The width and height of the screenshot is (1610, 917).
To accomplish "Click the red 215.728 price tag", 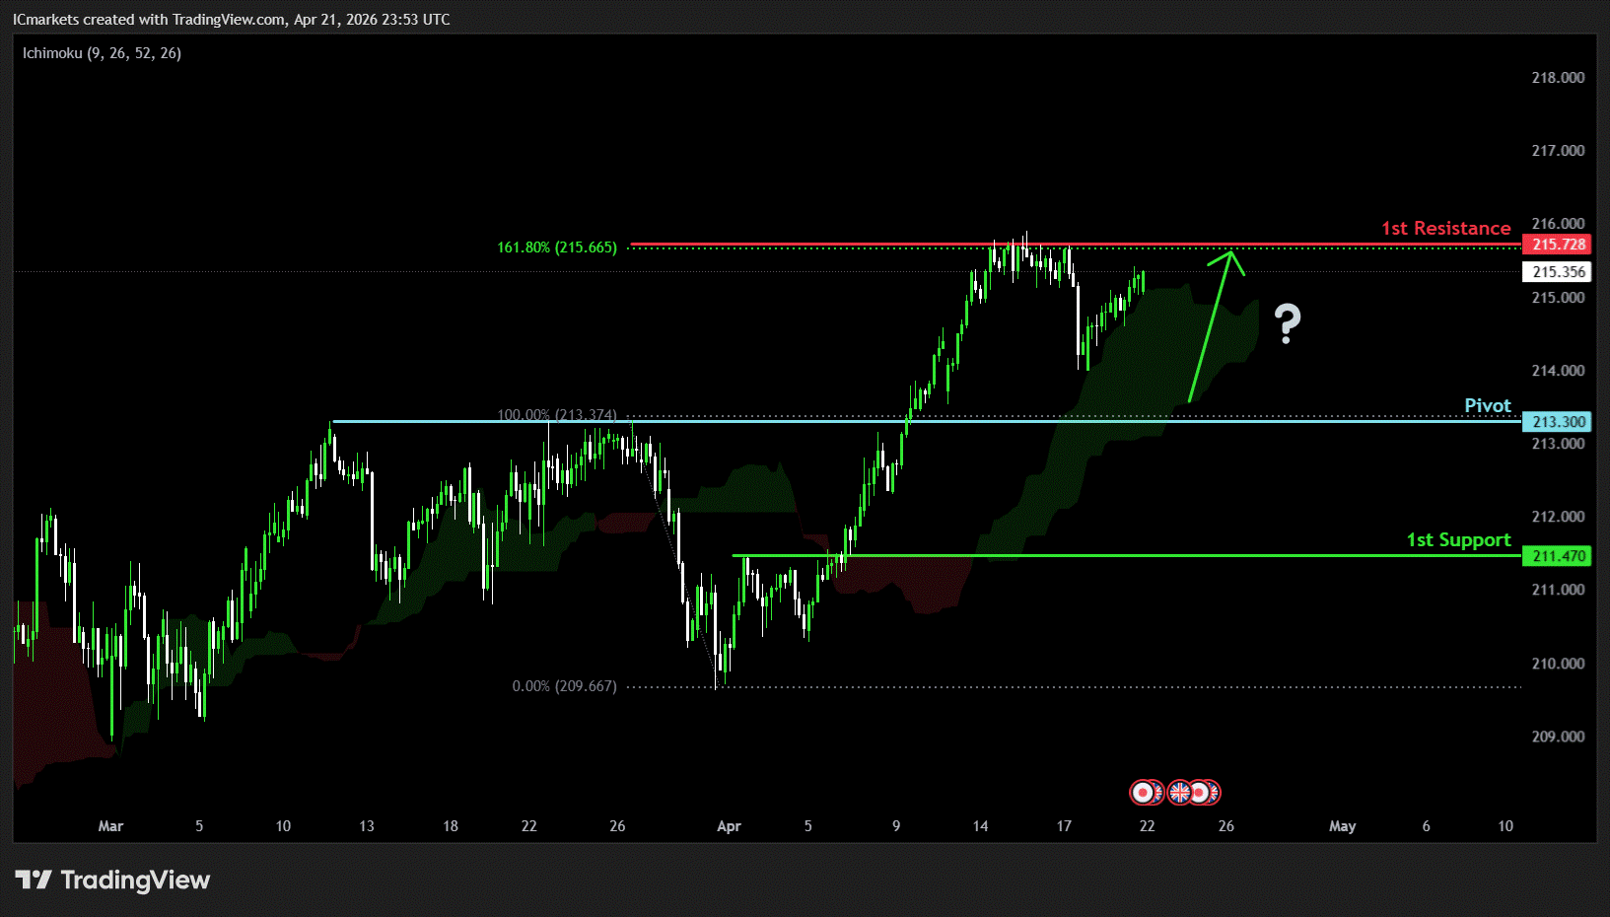I will click(1557, 245).
